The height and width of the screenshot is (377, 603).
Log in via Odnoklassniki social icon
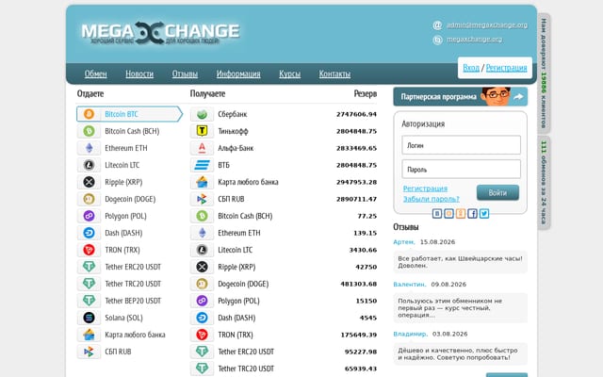[461, 214]
